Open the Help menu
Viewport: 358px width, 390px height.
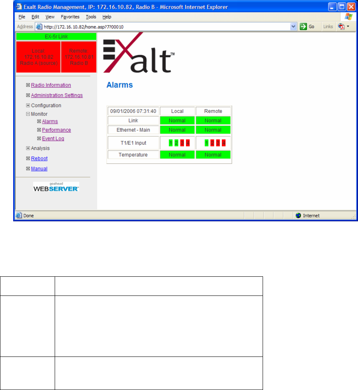coord(107,17)
